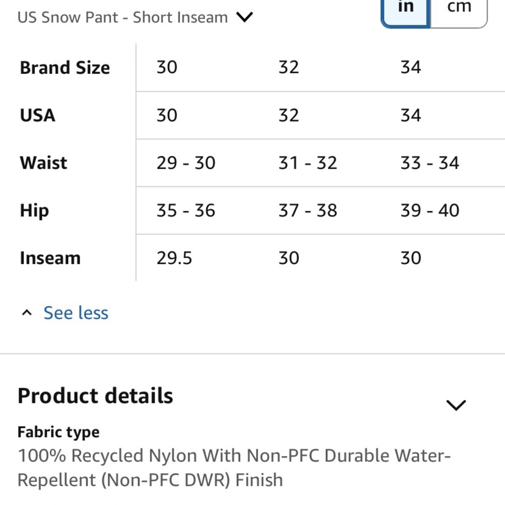Select Brand Size 30 cell
The image size is (505, 505).
point(167,68)
